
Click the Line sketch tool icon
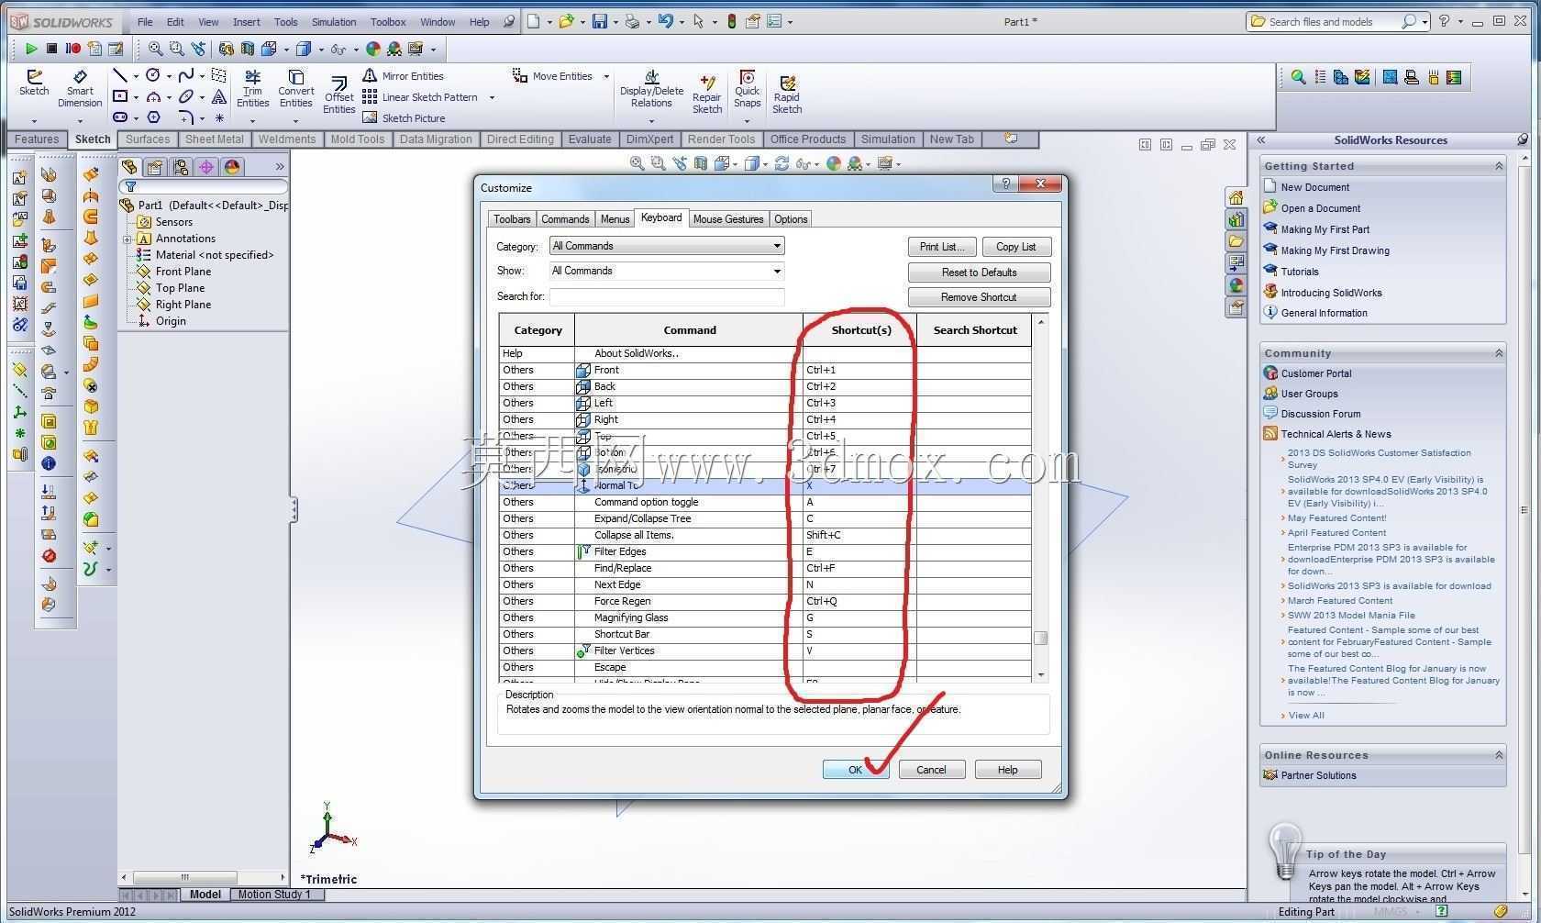(x=120, y=75)
